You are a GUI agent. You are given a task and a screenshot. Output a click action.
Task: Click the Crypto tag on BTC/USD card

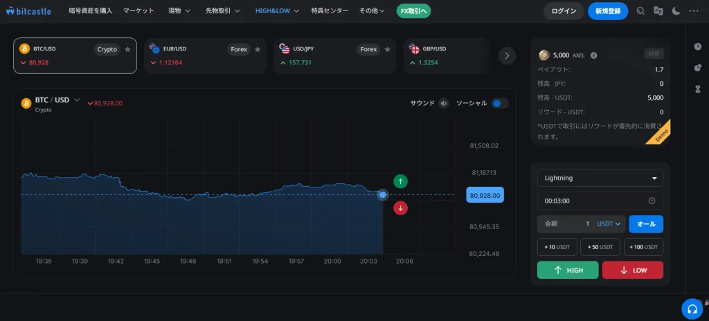click(x=107, y=49)
